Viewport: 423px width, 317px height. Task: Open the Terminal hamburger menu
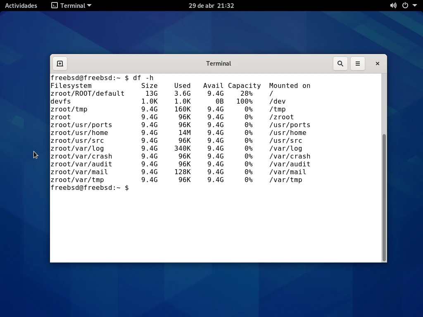(358, 64)
